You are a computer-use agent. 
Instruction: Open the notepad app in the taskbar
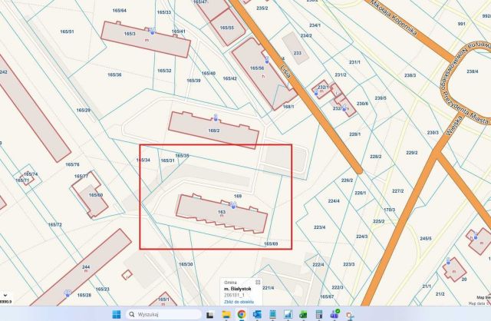273,314
